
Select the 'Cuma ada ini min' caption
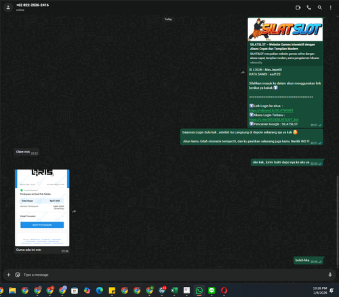click(x=28, y=250)
